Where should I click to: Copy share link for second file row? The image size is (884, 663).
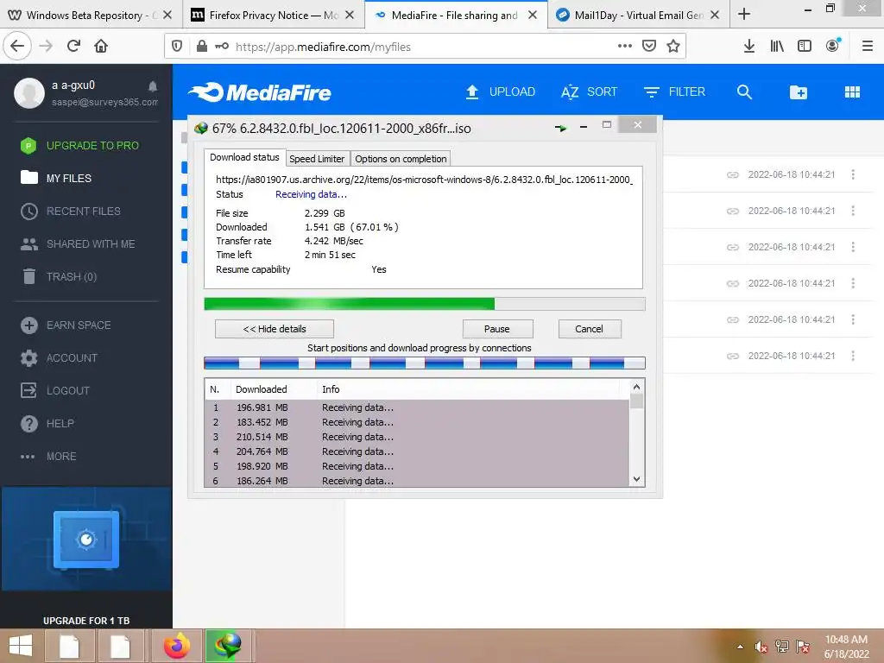[732, 211]
